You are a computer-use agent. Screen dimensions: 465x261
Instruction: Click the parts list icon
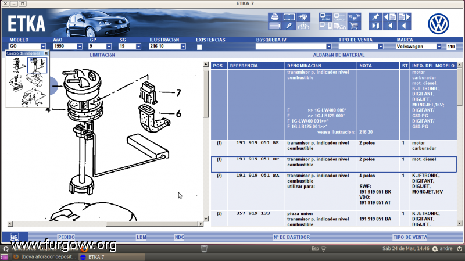pyautogui.click(x=274, y=26)
